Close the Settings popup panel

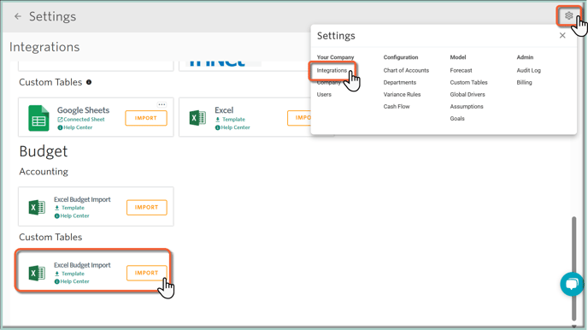[x=562, y=35]
